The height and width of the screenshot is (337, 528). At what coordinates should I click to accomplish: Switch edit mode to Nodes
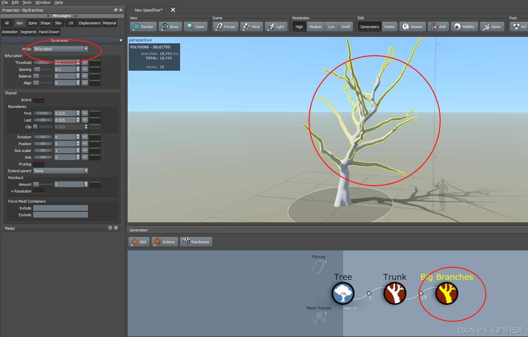click(389, 27)
